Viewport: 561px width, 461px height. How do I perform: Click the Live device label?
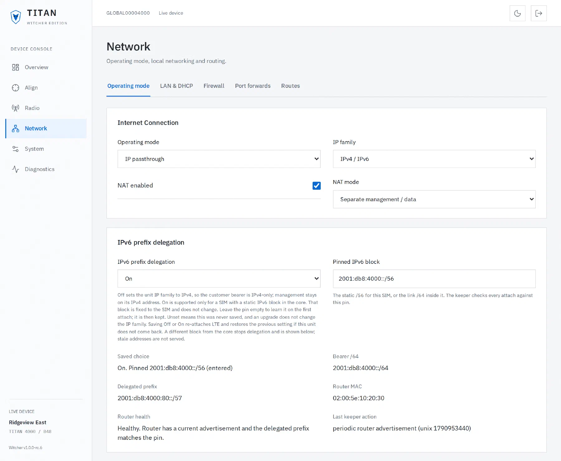coord(171,13)
